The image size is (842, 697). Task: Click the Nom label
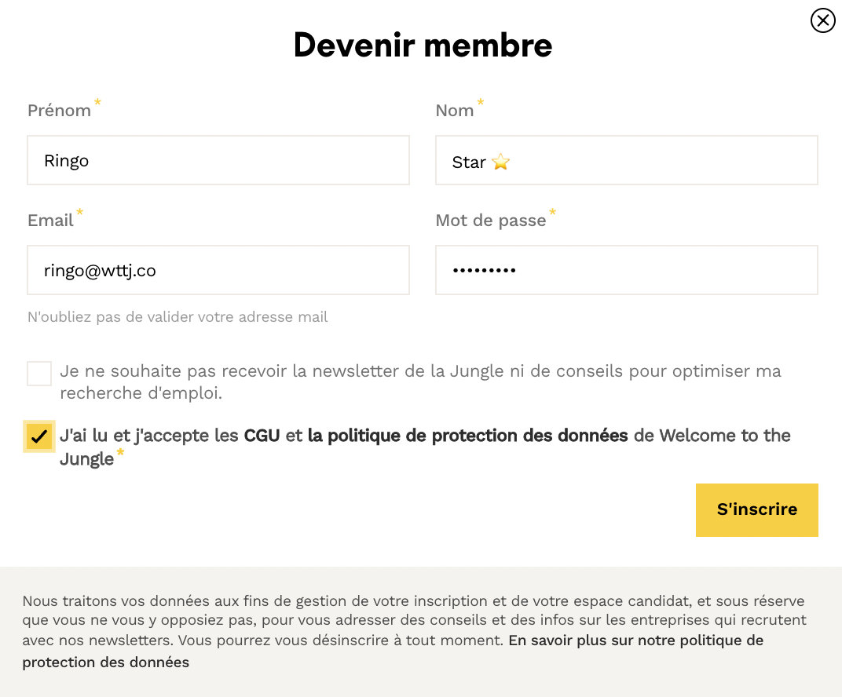454,111
